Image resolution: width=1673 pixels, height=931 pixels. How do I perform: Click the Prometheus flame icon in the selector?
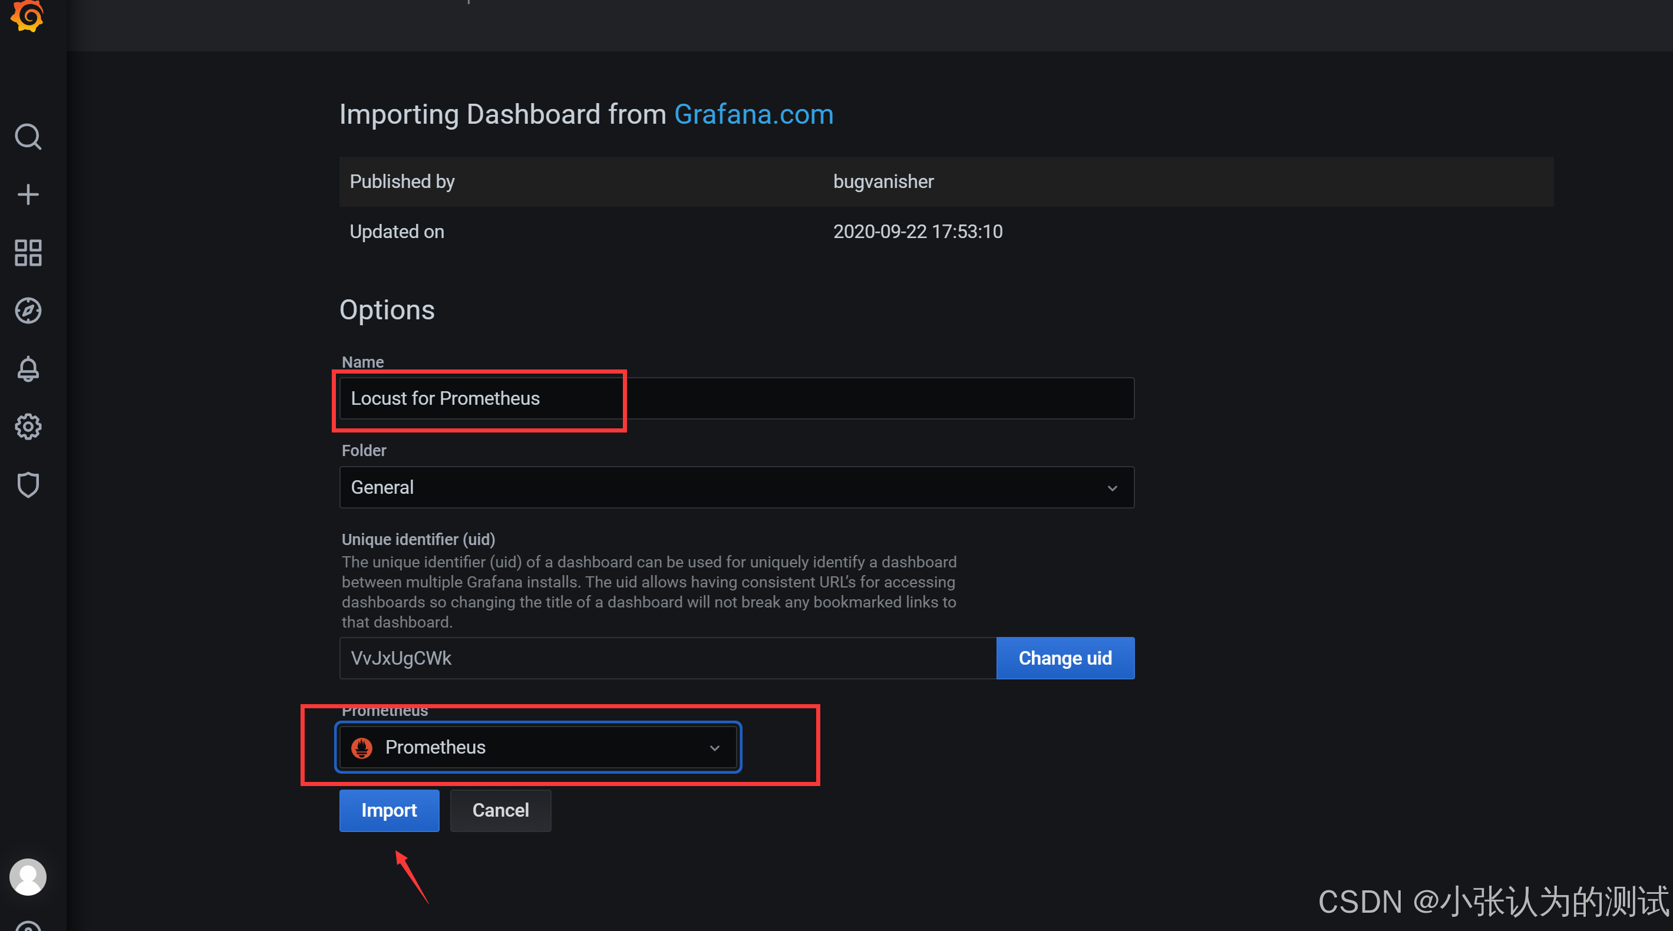[x=362, y=747]
